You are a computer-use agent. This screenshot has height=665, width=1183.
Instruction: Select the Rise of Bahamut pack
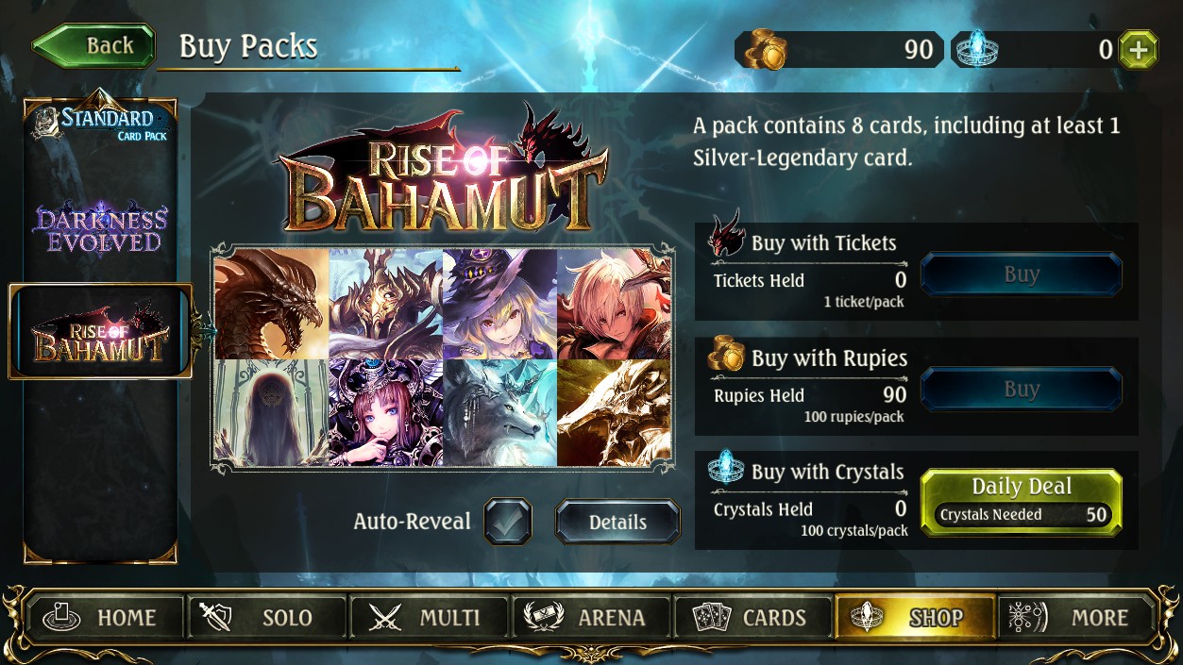tap(100, 332)
